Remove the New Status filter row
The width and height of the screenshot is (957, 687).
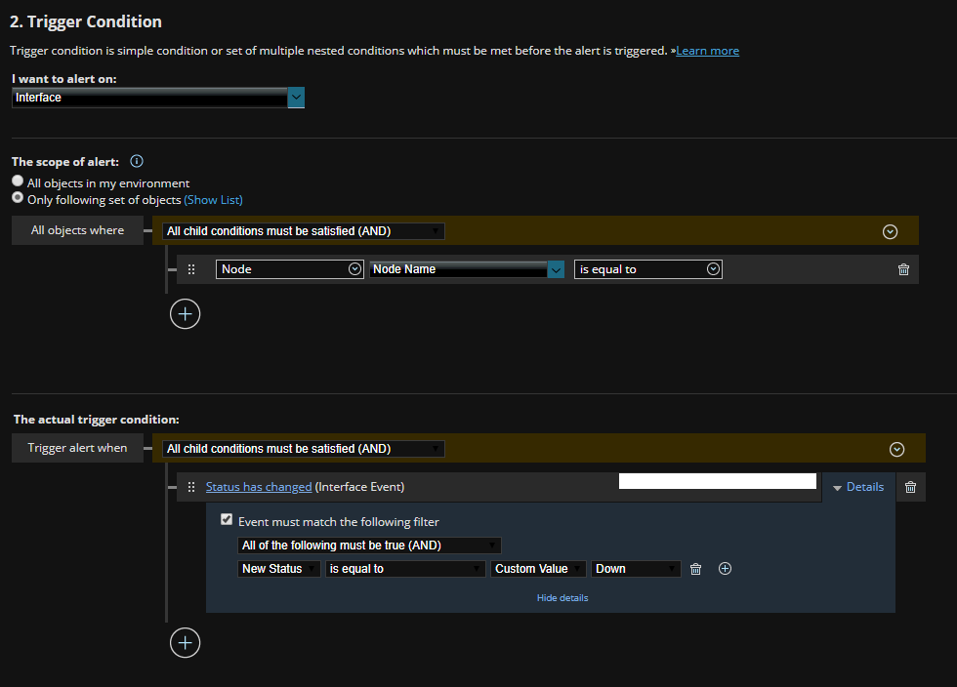click(x=695, y=569)
